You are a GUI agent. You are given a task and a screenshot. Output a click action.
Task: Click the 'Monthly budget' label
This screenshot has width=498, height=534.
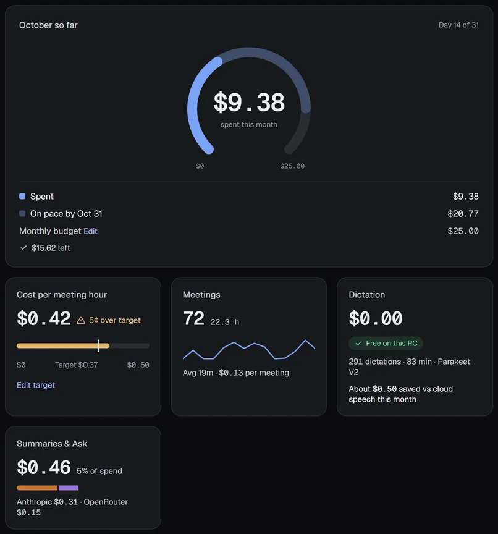point(50,231)
